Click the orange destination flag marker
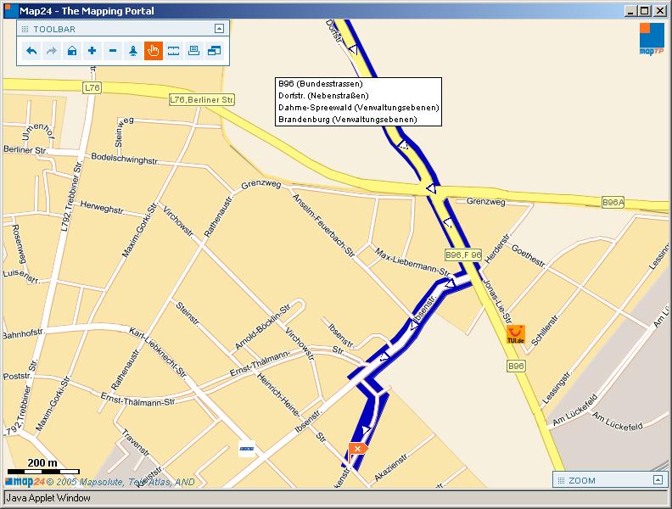The image size is (672, 509). point(357,450)
